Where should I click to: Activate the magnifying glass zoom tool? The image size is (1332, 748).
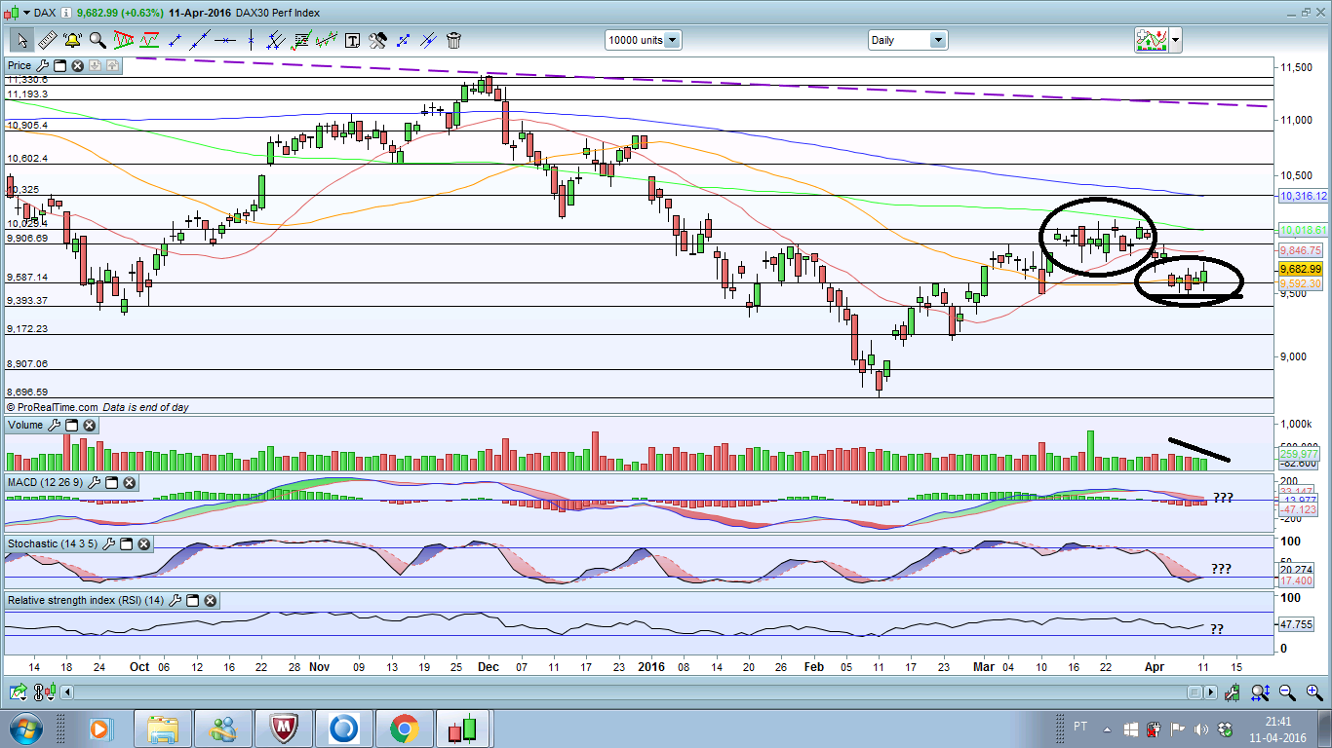pos(98,40)
